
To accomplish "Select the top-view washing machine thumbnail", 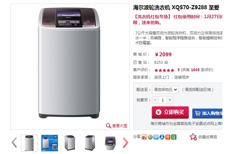I will pyautogui.click(x=110, y=143).
